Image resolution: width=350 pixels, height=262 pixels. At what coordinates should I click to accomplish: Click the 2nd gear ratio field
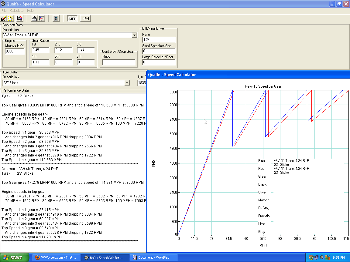tap(63, 50)
